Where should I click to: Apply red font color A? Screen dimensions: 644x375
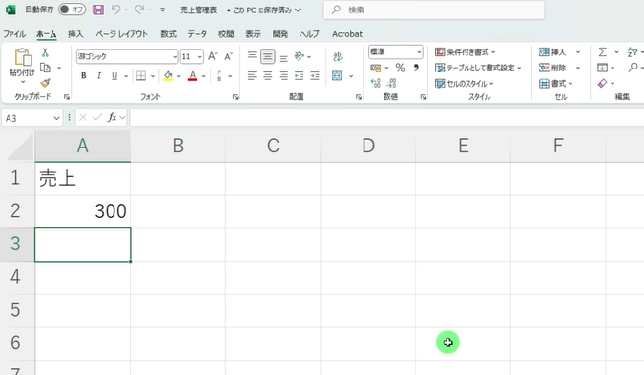193,76
